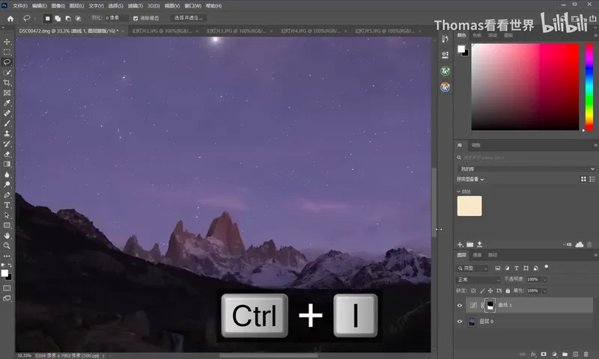The height and width of the screenshot is (359, 599).
Task: Add a layer mask from Layers footer
Action: (544, 354)
